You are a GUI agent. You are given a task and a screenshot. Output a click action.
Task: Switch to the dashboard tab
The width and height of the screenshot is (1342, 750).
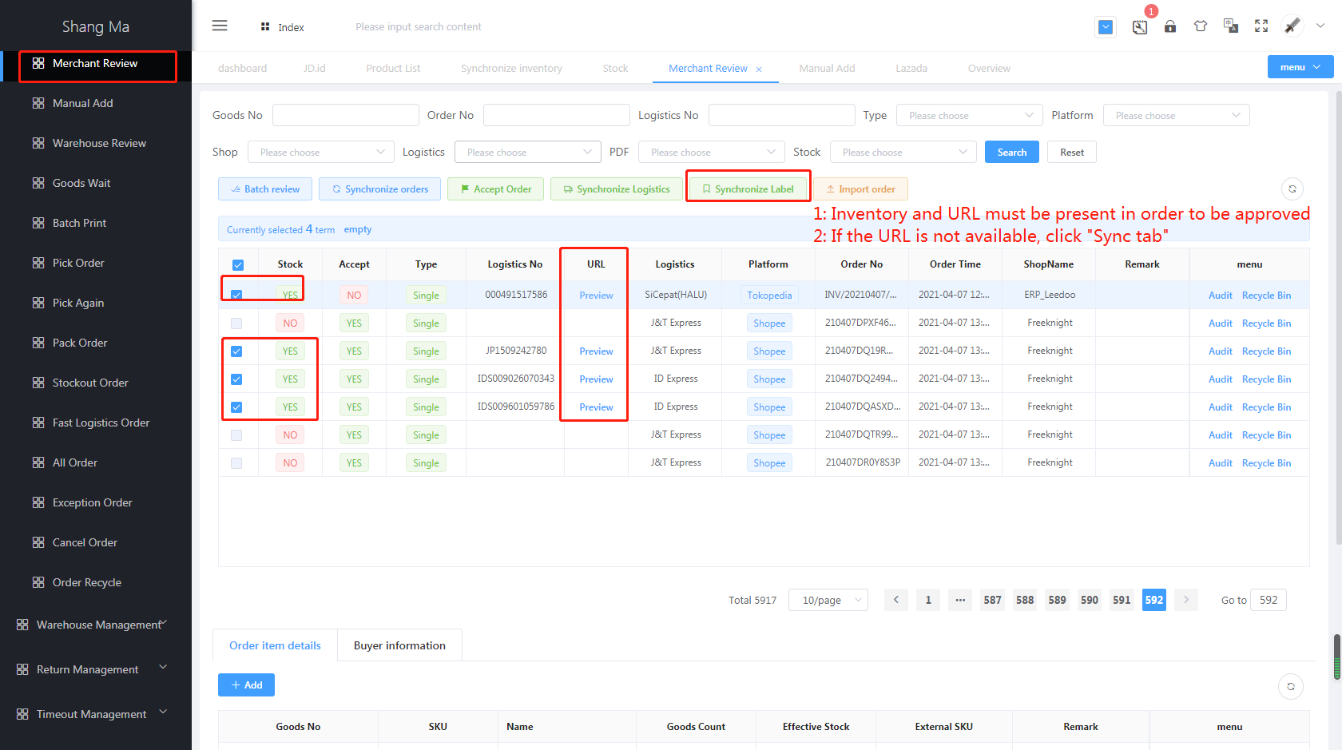[x=242, y=69]
